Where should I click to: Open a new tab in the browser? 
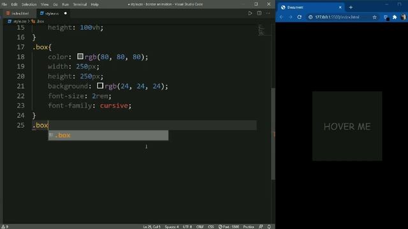[351, 7]
